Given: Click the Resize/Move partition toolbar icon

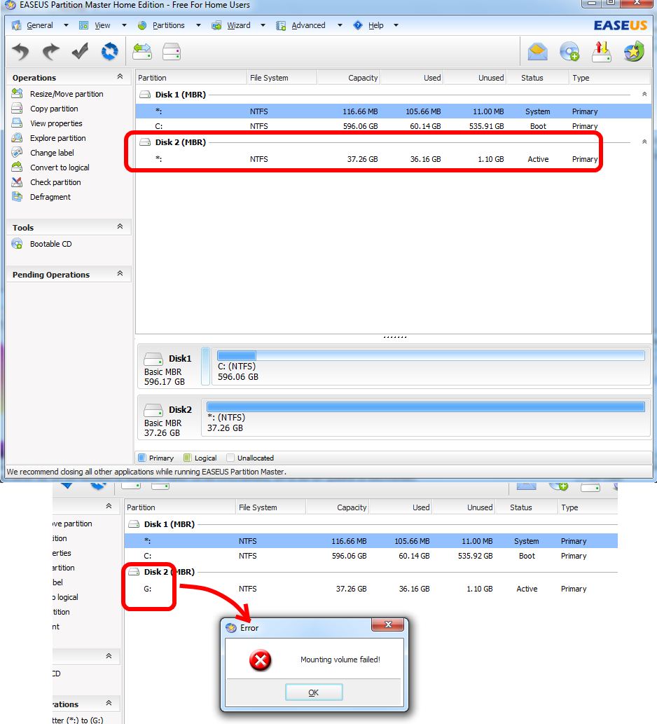Looking at the screenshot, I should coord(142,51).
